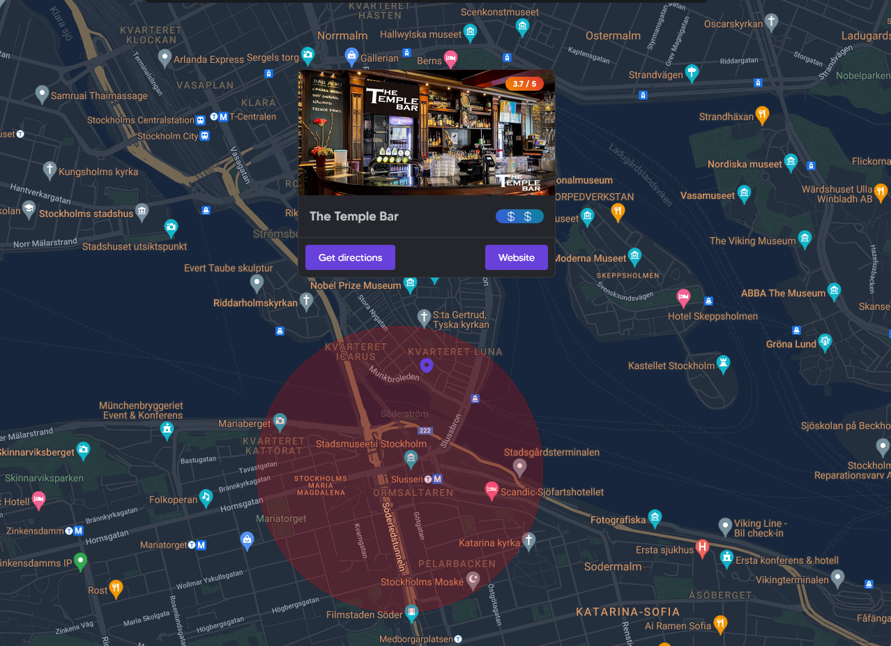Click the Skinnarviksberget camera icon

coord(84,451)
